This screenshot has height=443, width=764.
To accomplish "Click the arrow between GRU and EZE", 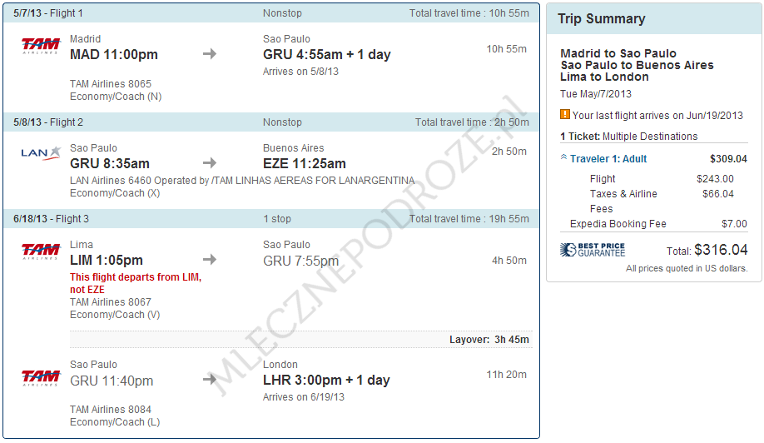I will coord(210,163).
